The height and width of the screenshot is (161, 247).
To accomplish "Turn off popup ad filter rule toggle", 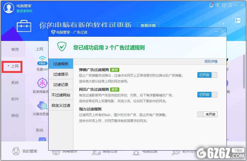I will 207,75.
